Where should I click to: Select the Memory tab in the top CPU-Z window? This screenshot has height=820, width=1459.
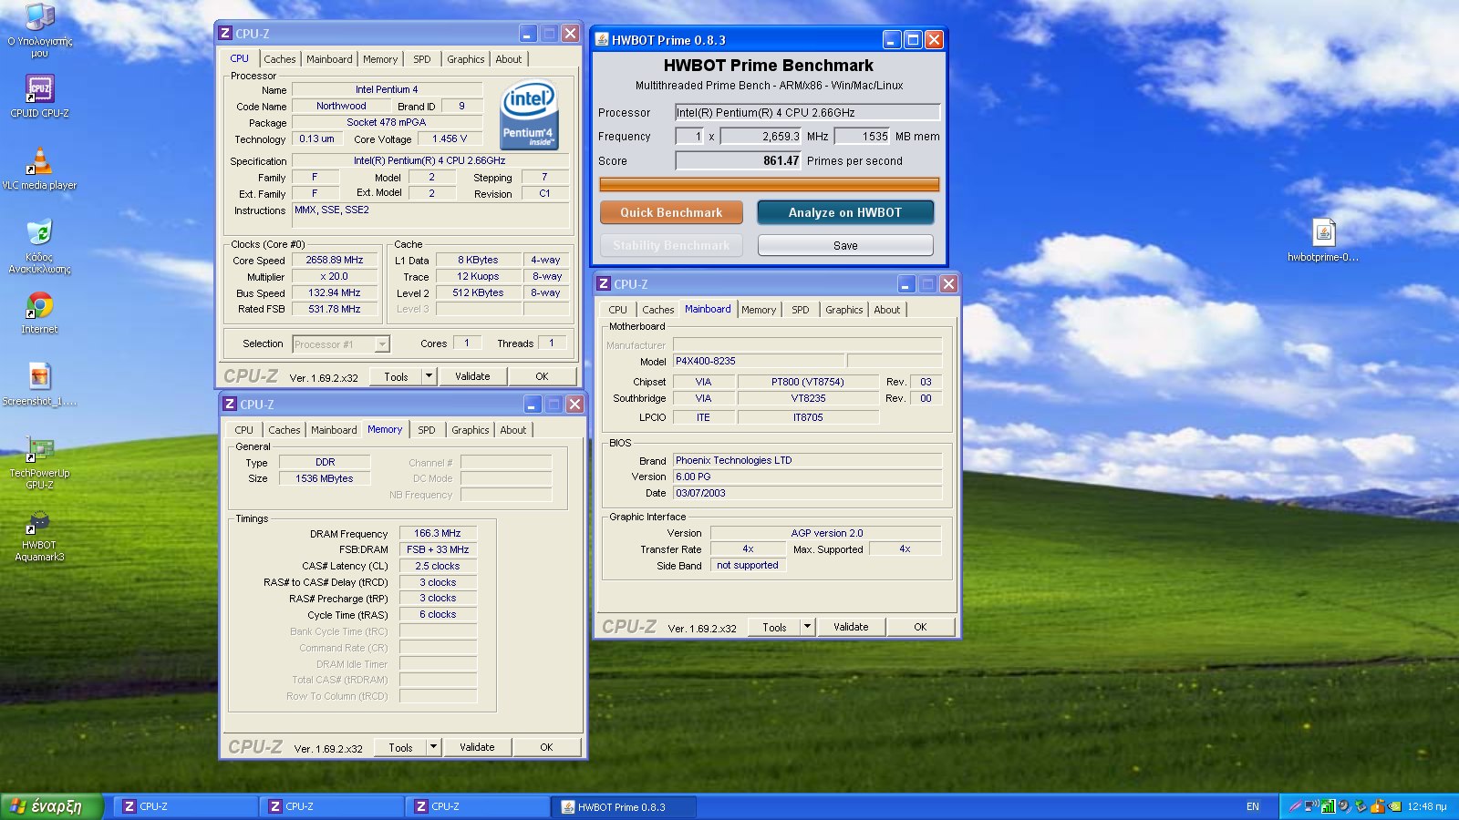click(x=380, y=59)
